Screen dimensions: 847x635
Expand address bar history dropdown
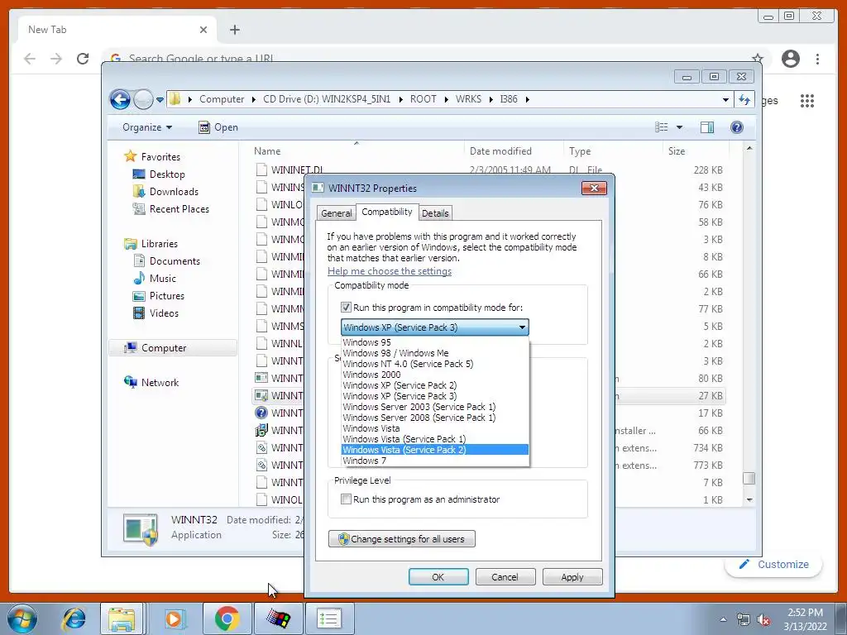[x=725, y=99]
